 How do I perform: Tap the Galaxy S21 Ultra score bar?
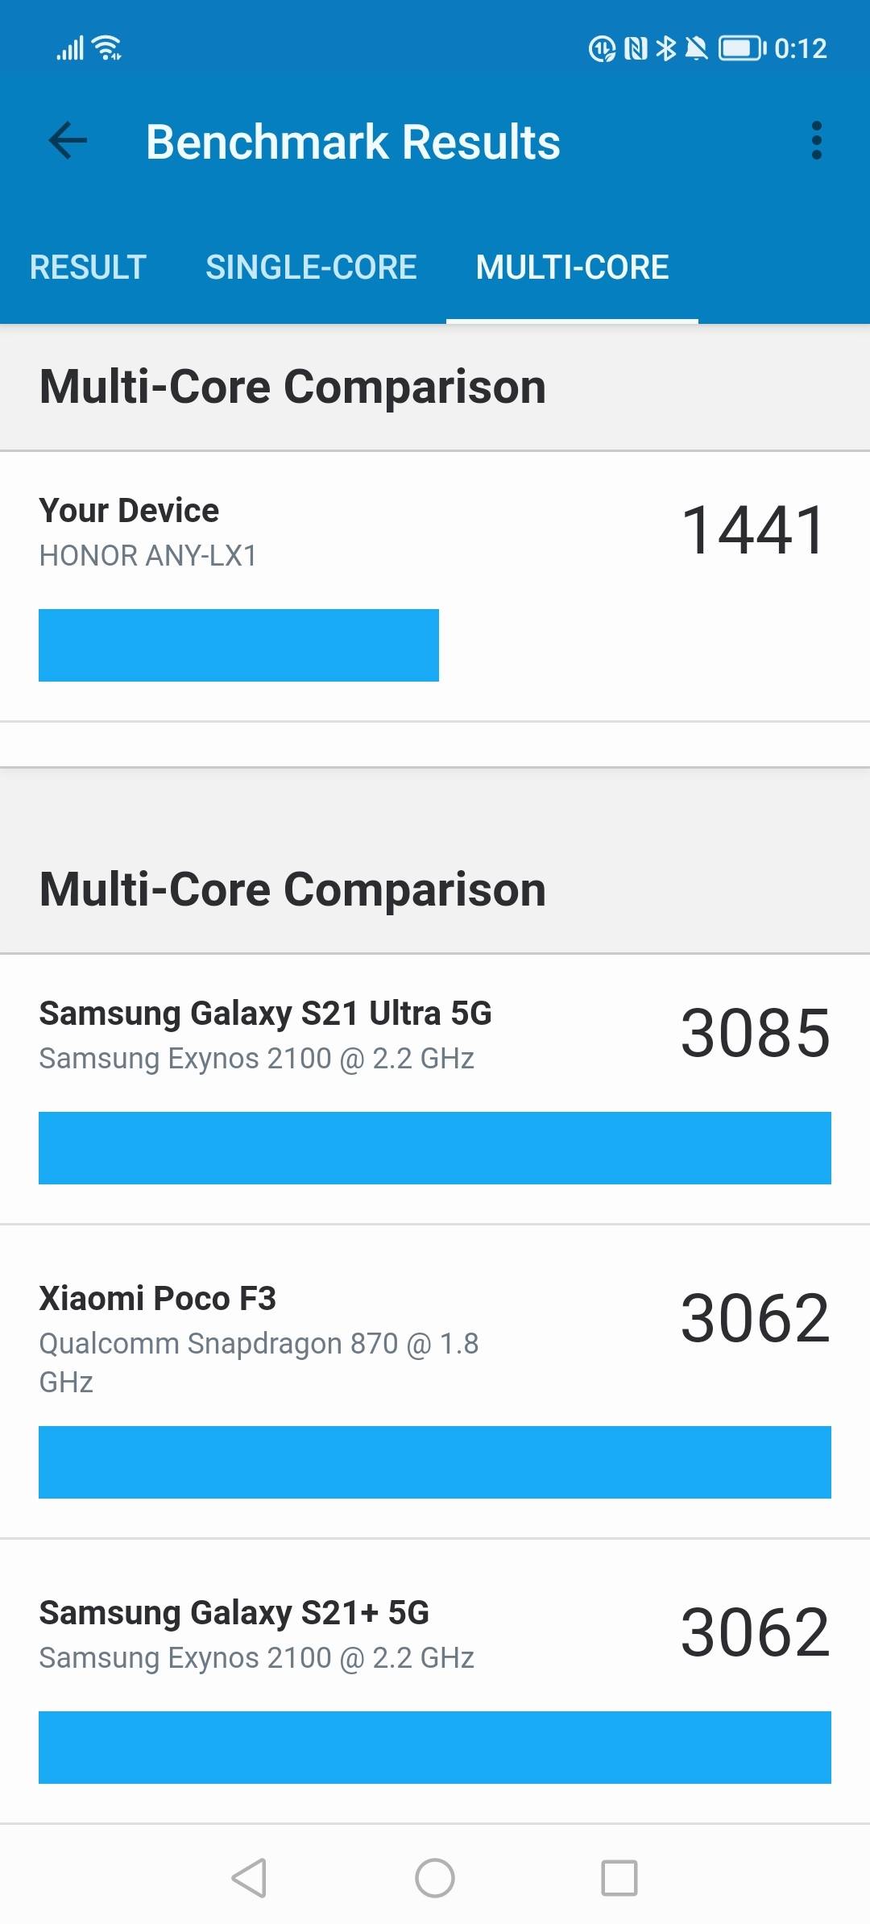[435, 1148]
